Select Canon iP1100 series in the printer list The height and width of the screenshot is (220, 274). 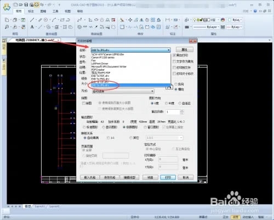click(131, 58)
